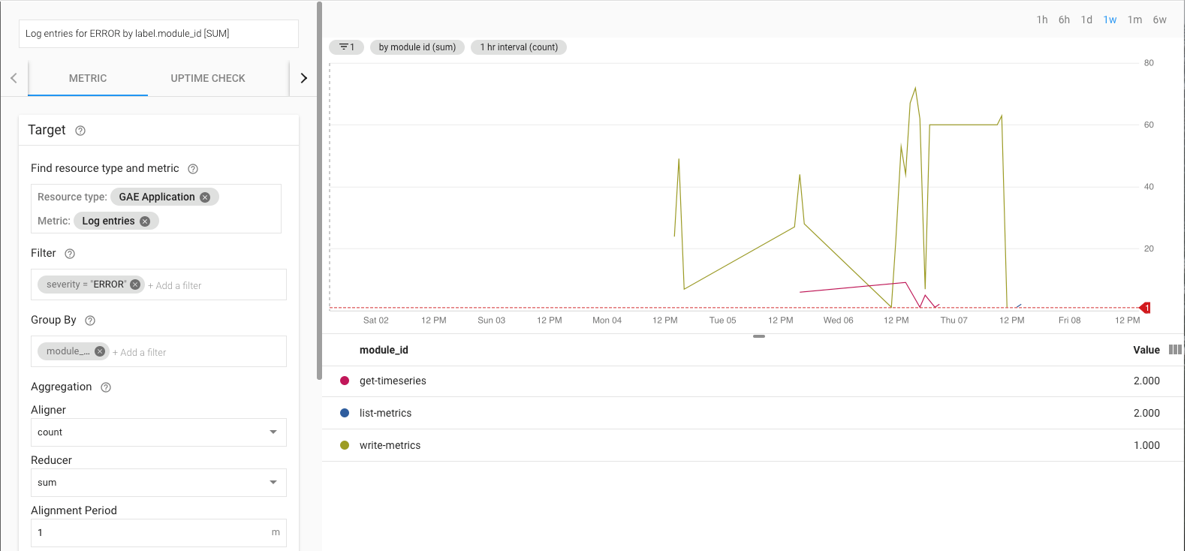Click help icon beside Find resource type and metric
The width and height of the screenshot is (1187, 551).
pyautogui.click(x=193, y=169)
